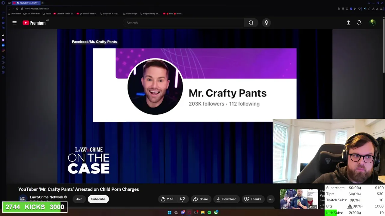Open Windows taskbar search
The image size is (385, 216).
pos(176,212)
